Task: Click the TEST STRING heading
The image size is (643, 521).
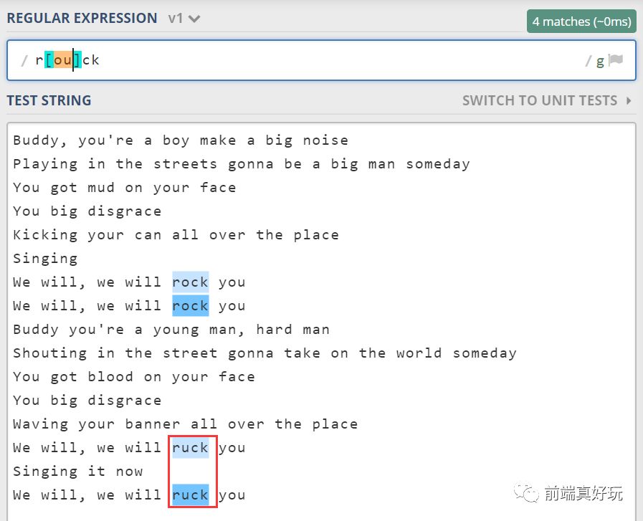Action: tap(49, 100)
